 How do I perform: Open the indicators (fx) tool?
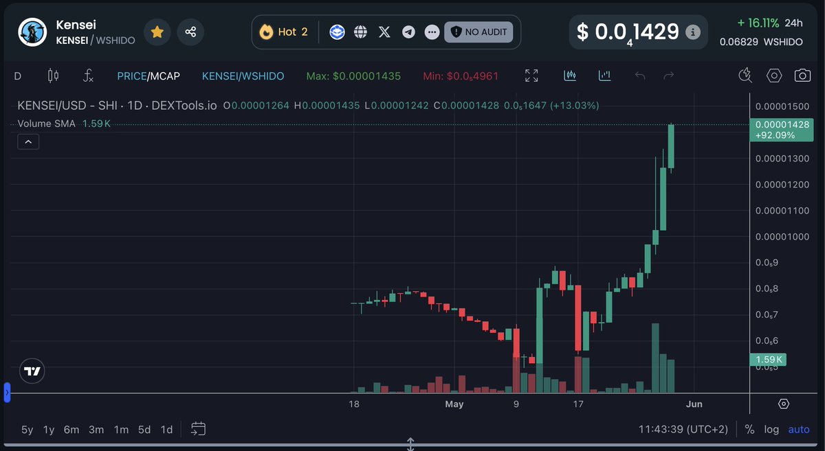click(x=87, y=76)
